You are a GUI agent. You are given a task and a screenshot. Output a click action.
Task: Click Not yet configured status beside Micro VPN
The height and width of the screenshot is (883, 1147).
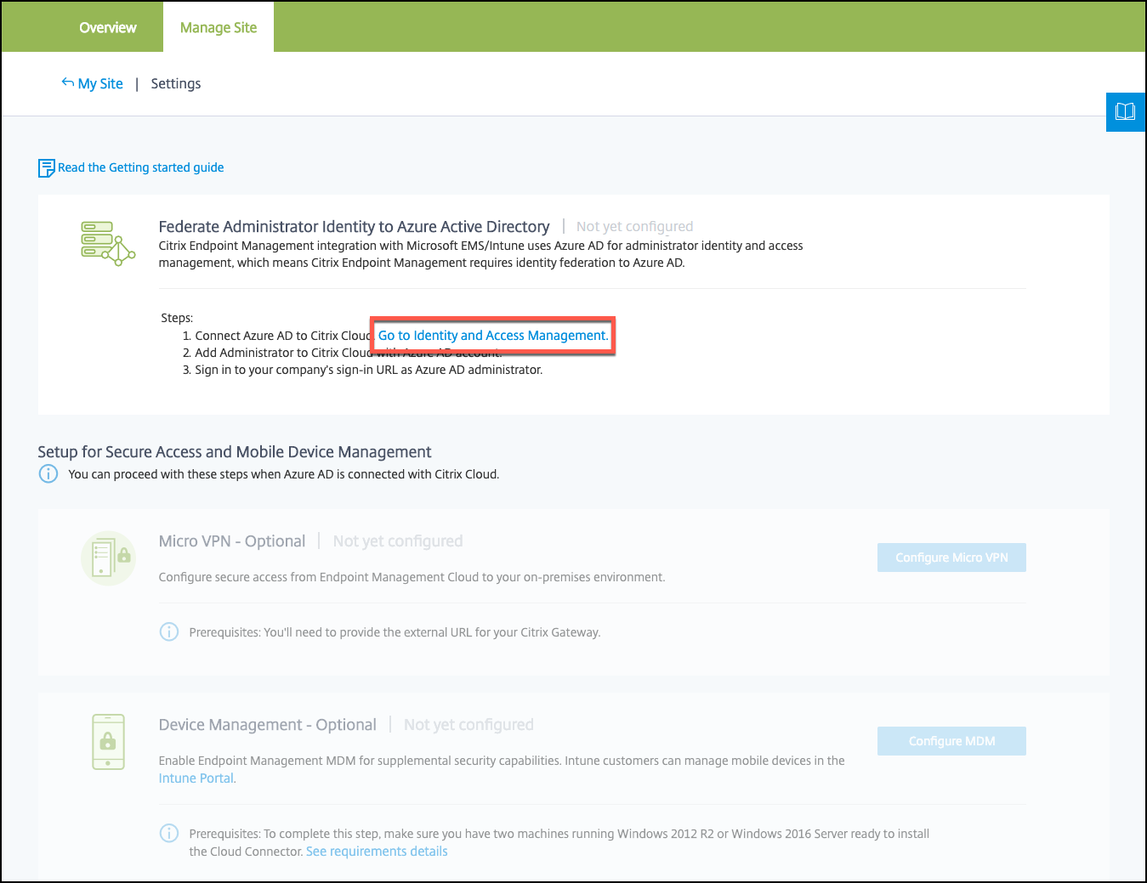coord(398,541)
